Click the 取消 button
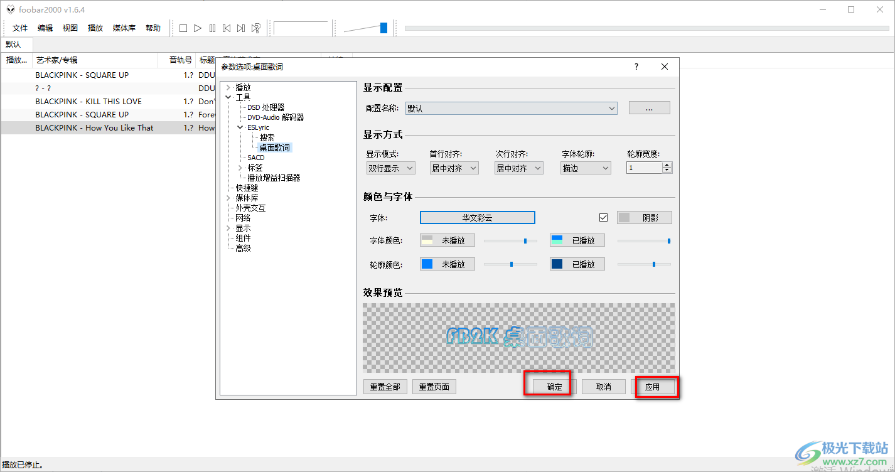The image size is (895, 472). point(604,387)
